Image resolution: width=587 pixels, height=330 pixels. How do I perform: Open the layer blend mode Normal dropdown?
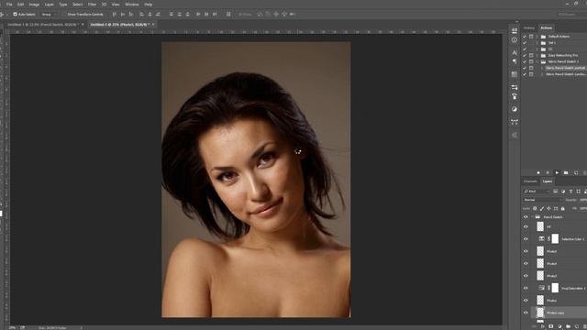(x=543, y=200)
